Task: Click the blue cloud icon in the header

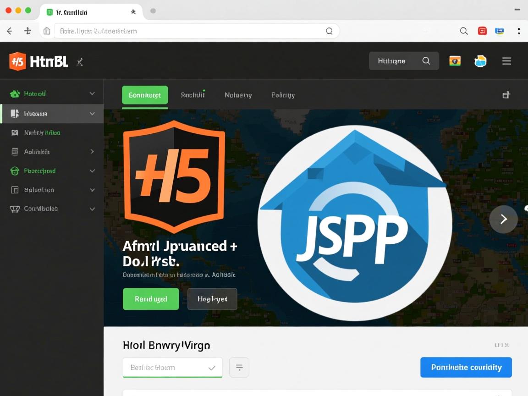Action: click(x=480, y=60)
